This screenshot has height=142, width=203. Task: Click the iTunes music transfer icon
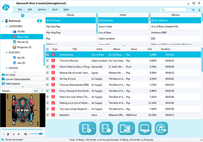[161, 128]
